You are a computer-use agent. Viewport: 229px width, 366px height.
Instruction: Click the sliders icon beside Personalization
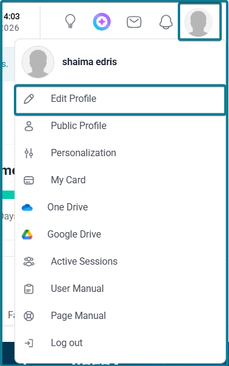pyautogui.click(x=29, y=153)
